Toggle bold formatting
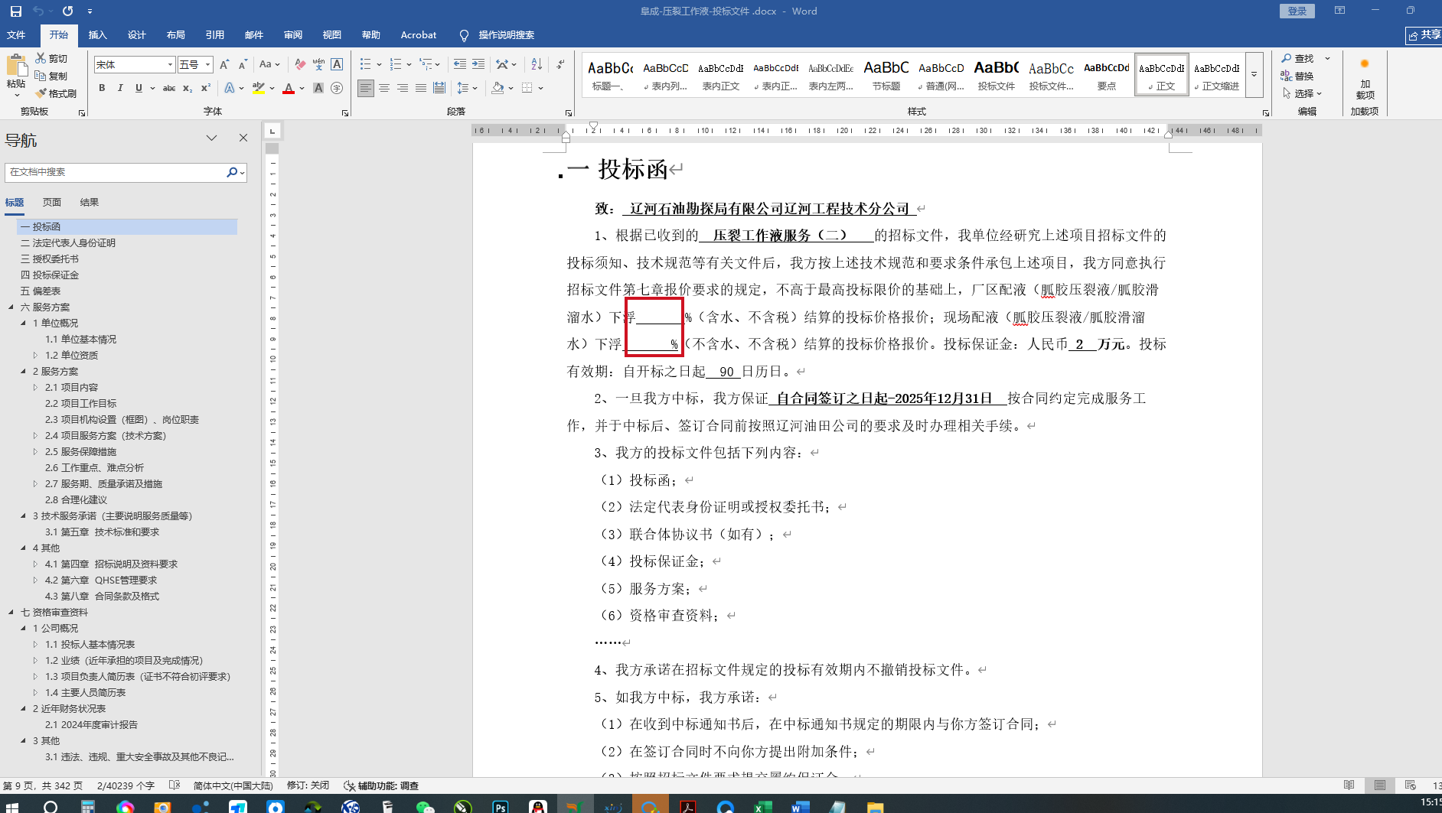The height and width of the screenshot is (813, 1442). pos(102,89)
